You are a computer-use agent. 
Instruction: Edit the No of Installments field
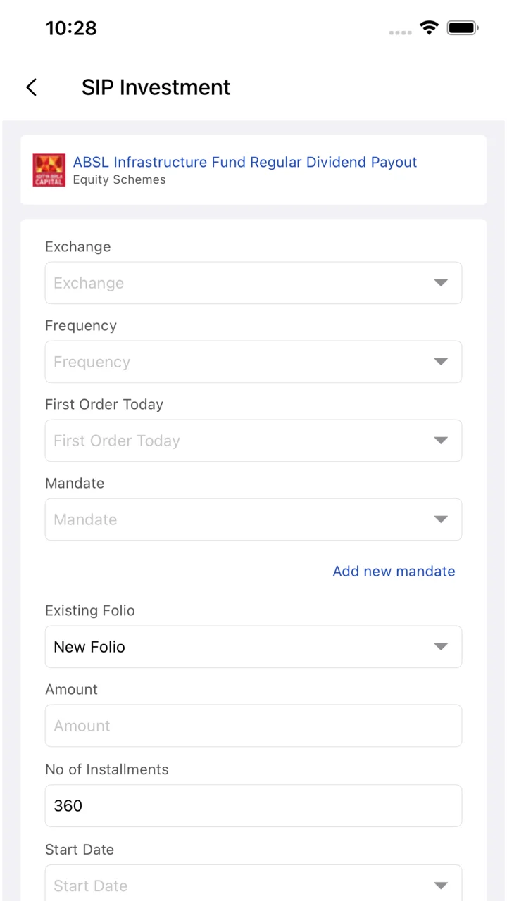click(x=254, y=806)
